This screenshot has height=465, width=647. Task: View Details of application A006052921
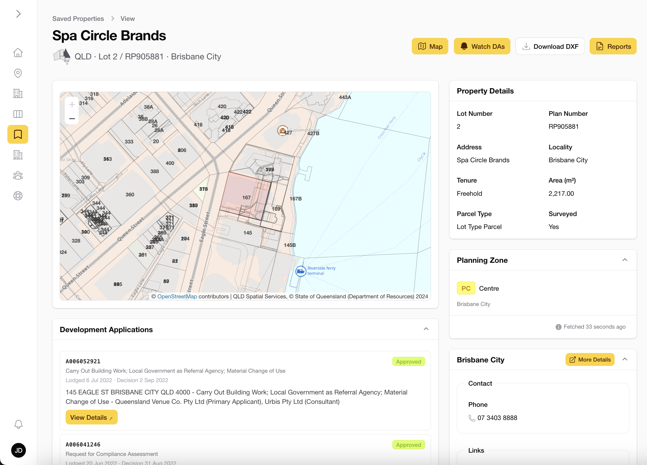92,417
